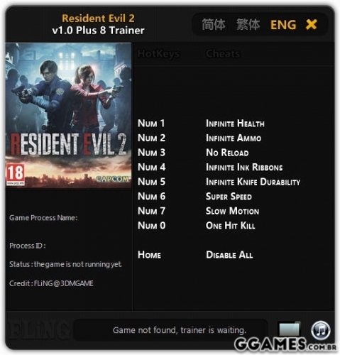Activate Super Speed cheat

click(229, 197)
